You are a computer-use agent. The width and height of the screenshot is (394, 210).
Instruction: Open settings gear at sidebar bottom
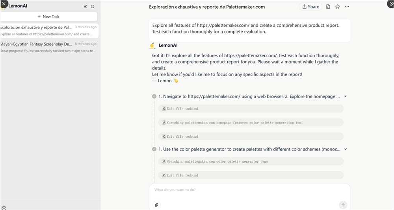pos(4,208)
